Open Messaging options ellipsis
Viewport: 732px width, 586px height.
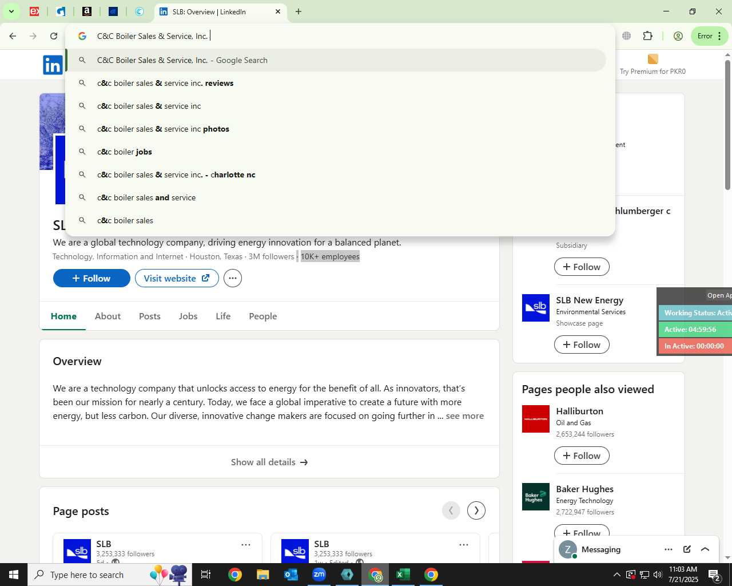(x=669, y=549)
